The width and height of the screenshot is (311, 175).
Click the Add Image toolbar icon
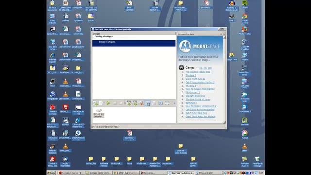pyautogui.click(x=95, y=103)
